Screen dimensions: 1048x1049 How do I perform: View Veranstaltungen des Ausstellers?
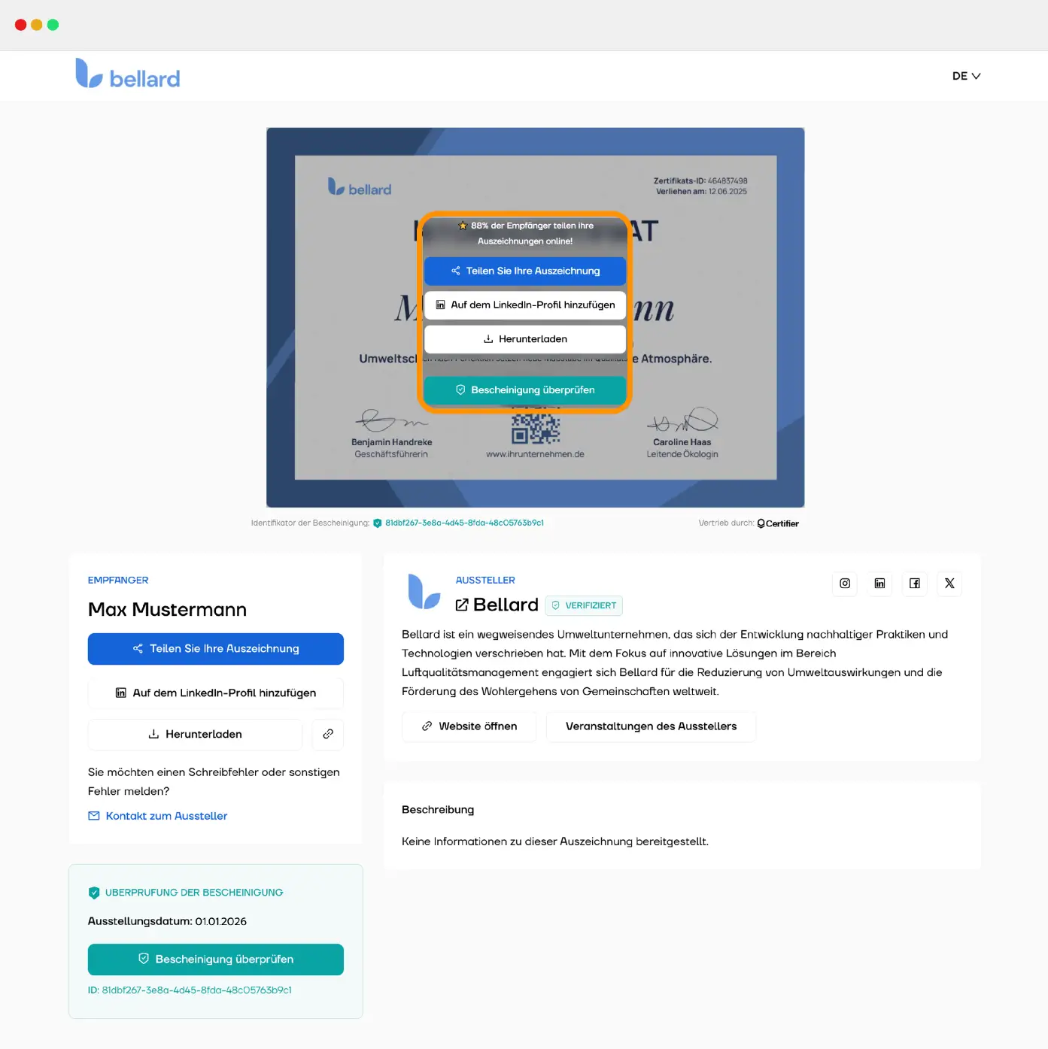[x=651, y=726]
